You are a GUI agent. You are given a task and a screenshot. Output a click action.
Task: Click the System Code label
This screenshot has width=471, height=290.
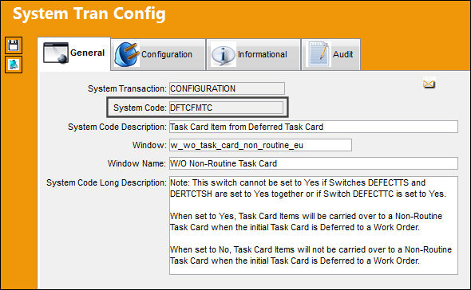(x=140, y=108)
